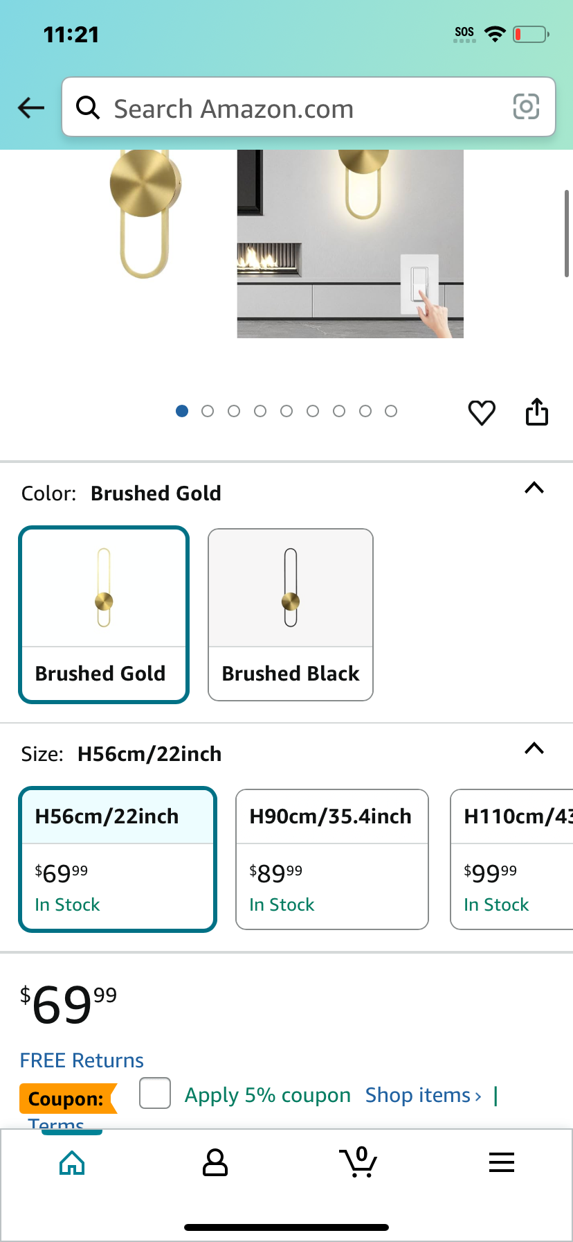573x1242 pixels.
Task: Choose the Brushed Black color swatch
Action: [291, 615]
